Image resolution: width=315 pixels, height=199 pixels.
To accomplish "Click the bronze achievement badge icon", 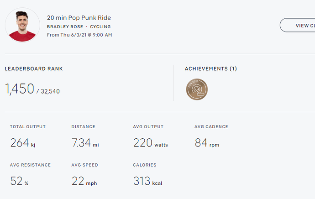I will click(x=197, y=89).
